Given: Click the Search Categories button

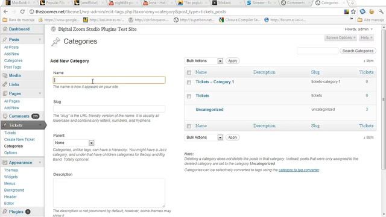Looking at the screenshot, I should coord(358,51).
